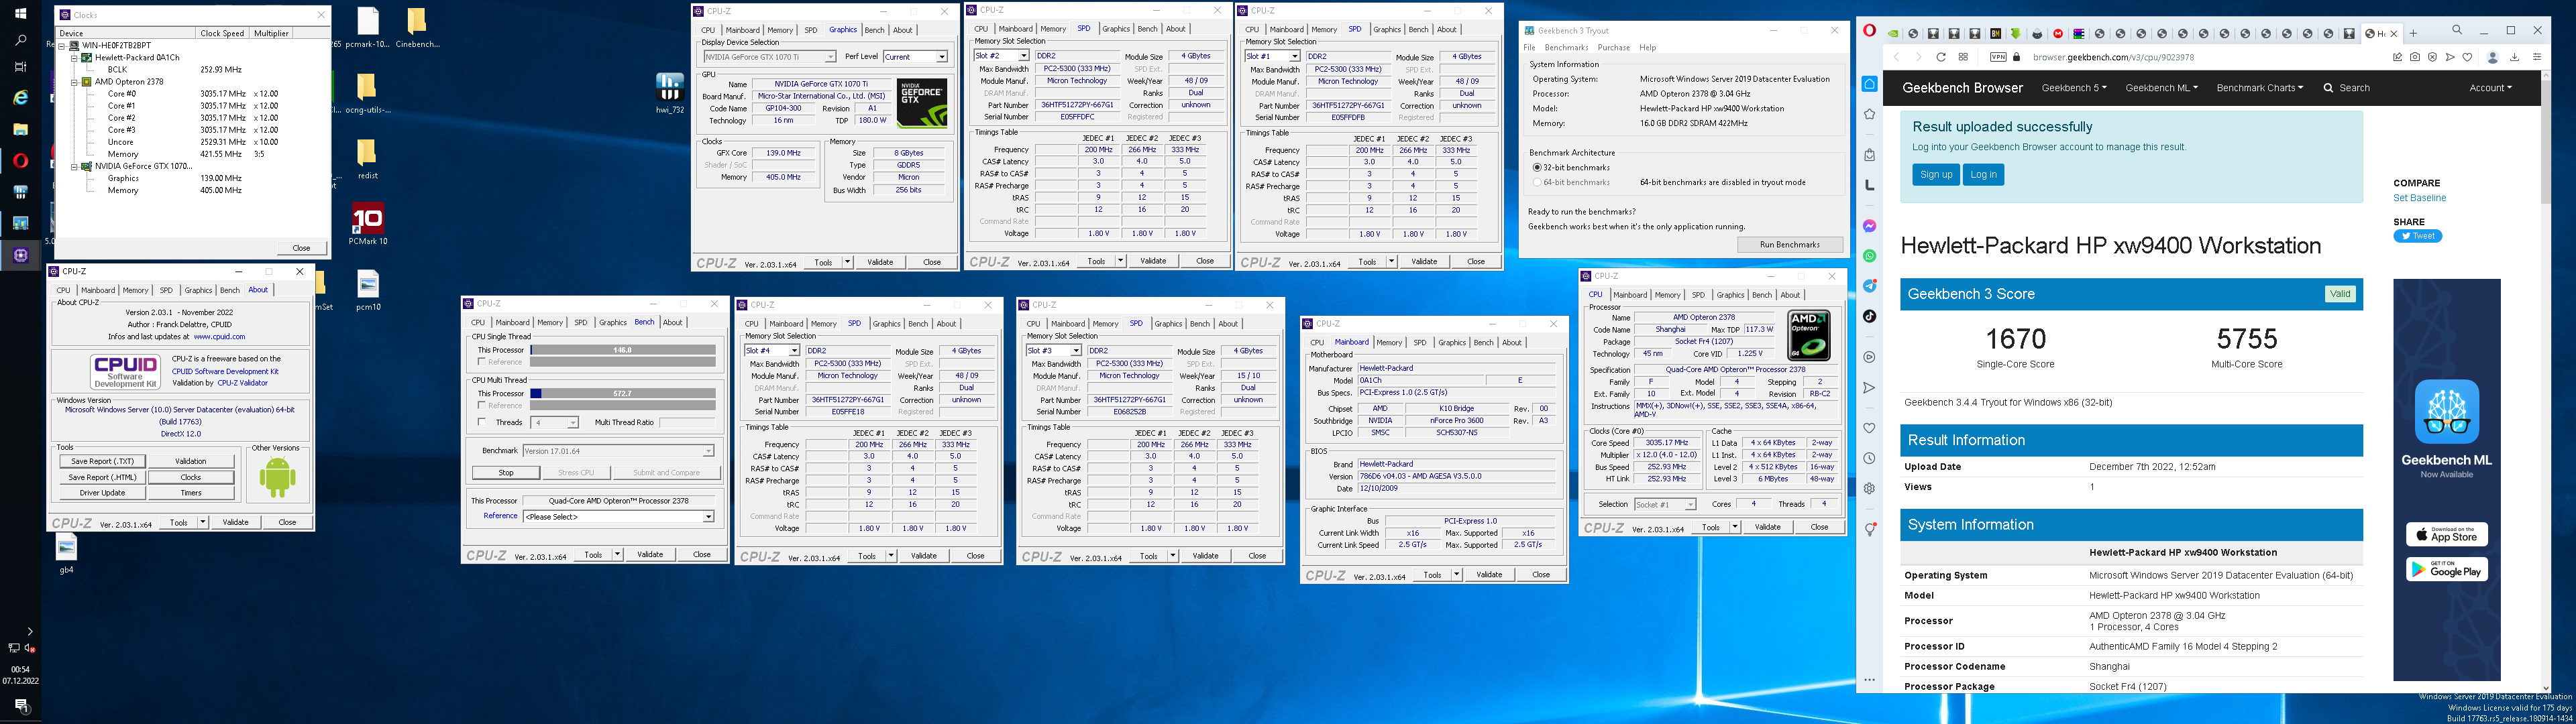The width and height of the screenshot is (2576, 724).
Task: Open Reference Please Select dropdown
Action: tap(619, 517)
